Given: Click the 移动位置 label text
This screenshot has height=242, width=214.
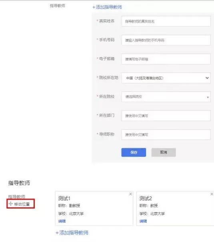Looking at the screenshot, I should click(22, 204).
